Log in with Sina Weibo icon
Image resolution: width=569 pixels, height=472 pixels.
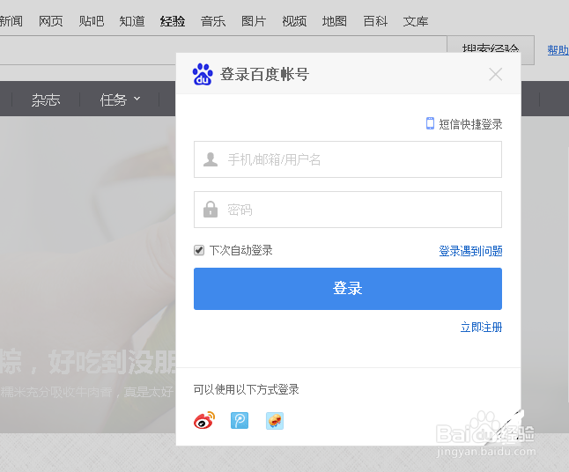click(x=204, y=420)
